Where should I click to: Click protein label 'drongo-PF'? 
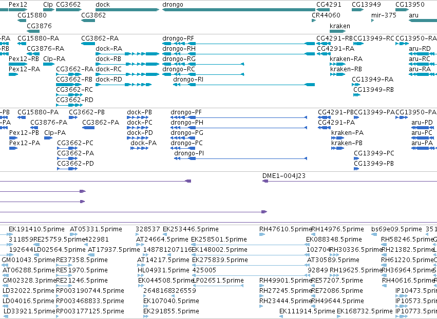186,112
